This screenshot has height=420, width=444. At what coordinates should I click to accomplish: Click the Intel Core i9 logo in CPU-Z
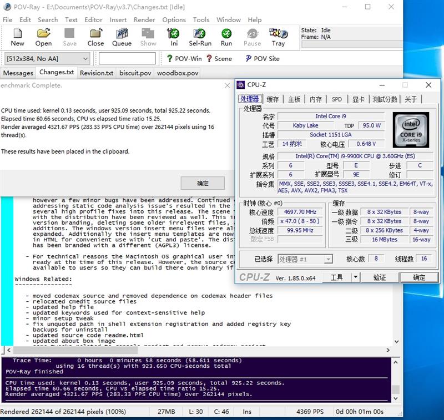[411, 130]
